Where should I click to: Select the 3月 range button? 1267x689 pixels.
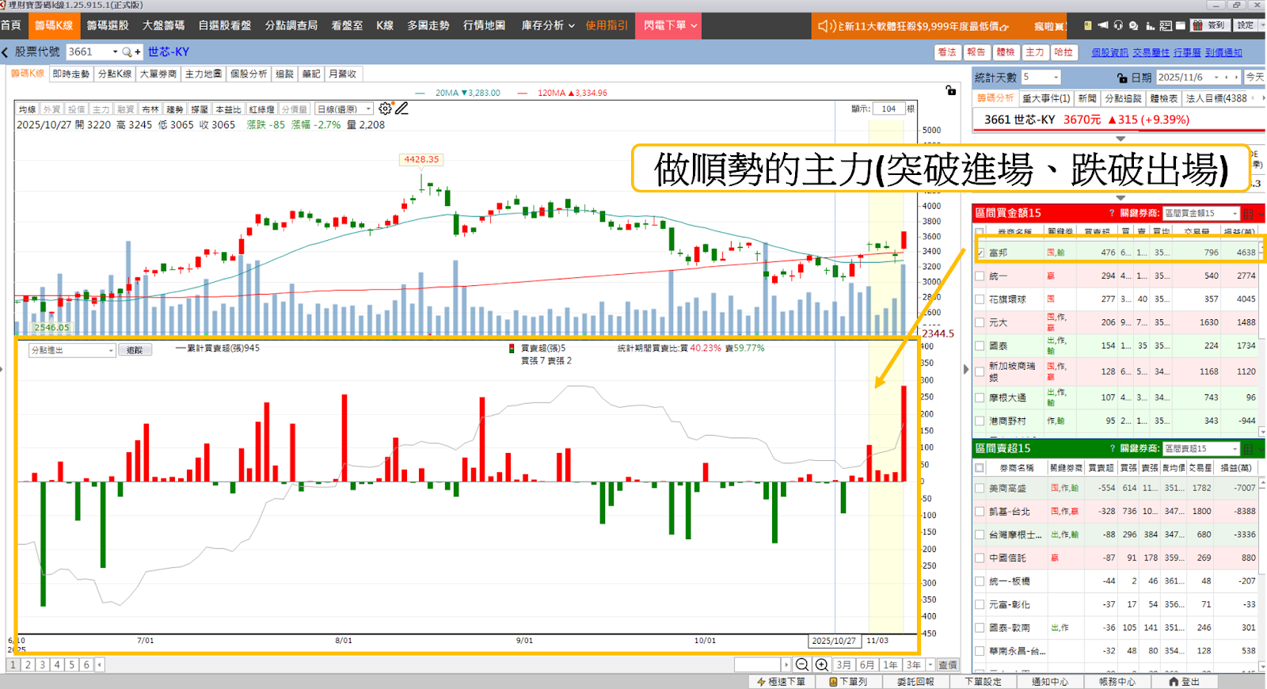[844, 665]
